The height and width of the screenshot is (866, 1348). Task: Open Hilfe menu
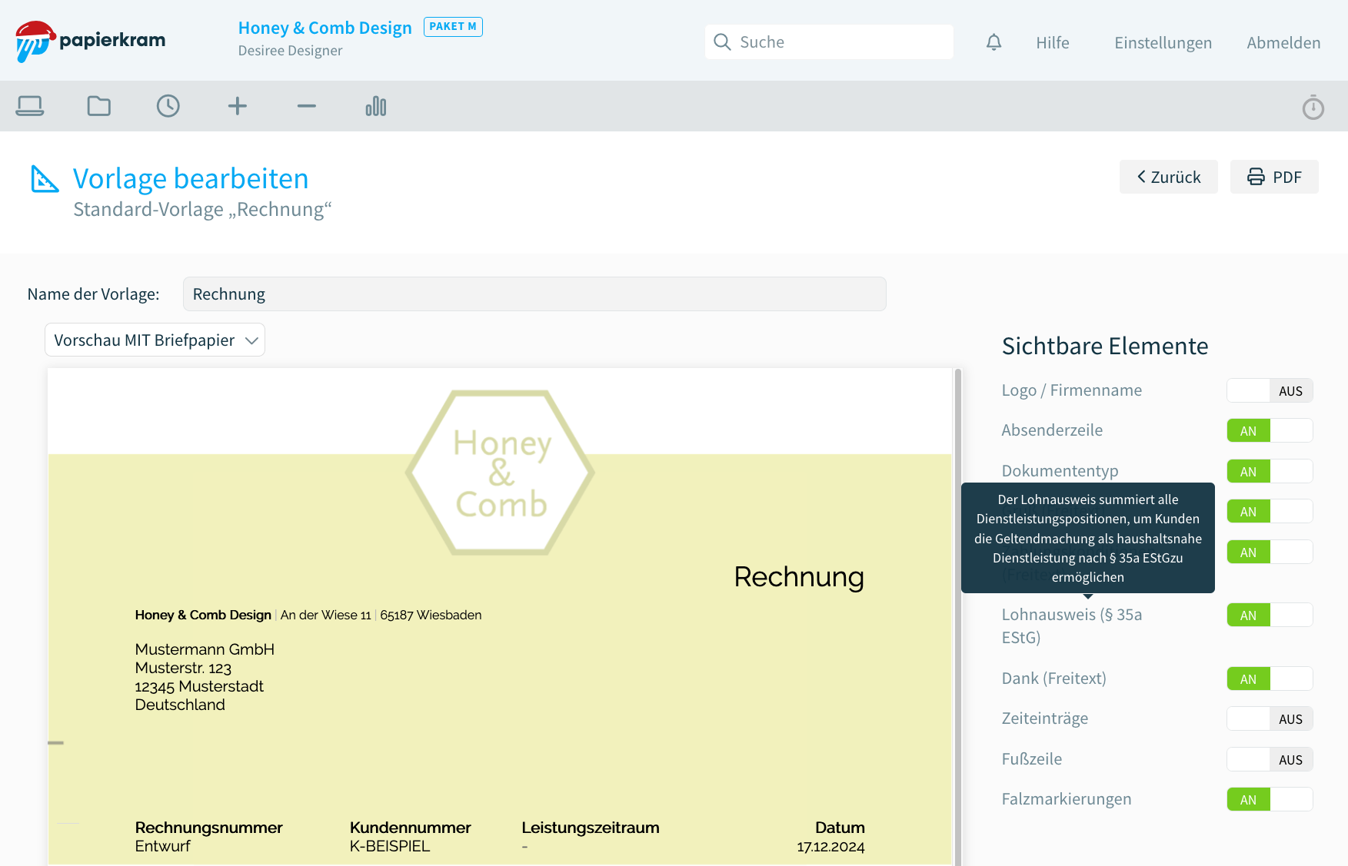1053,43
